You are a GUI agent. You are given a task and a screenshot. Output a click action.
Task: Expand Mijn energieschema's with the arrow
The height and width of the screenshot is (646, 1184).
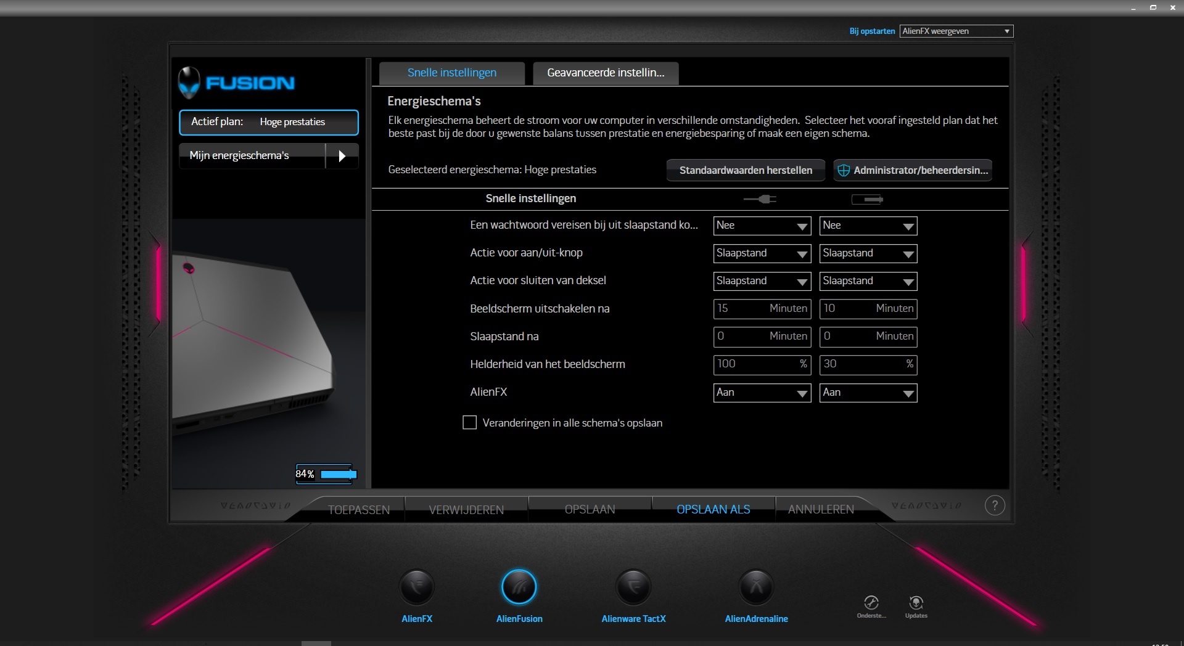click(x=342, y=156)
